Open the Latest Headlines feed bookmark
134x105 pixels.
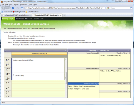[x=32, y=12]
